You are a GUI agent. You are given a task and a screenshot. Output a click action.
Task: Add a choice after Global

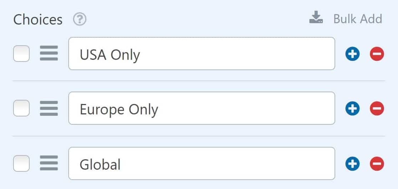[x=352, y=164]
